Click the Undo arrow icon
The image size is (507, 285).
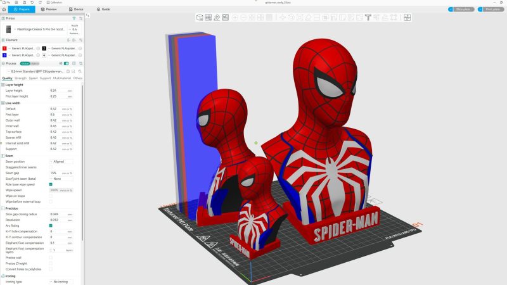[x=32, y=3]
